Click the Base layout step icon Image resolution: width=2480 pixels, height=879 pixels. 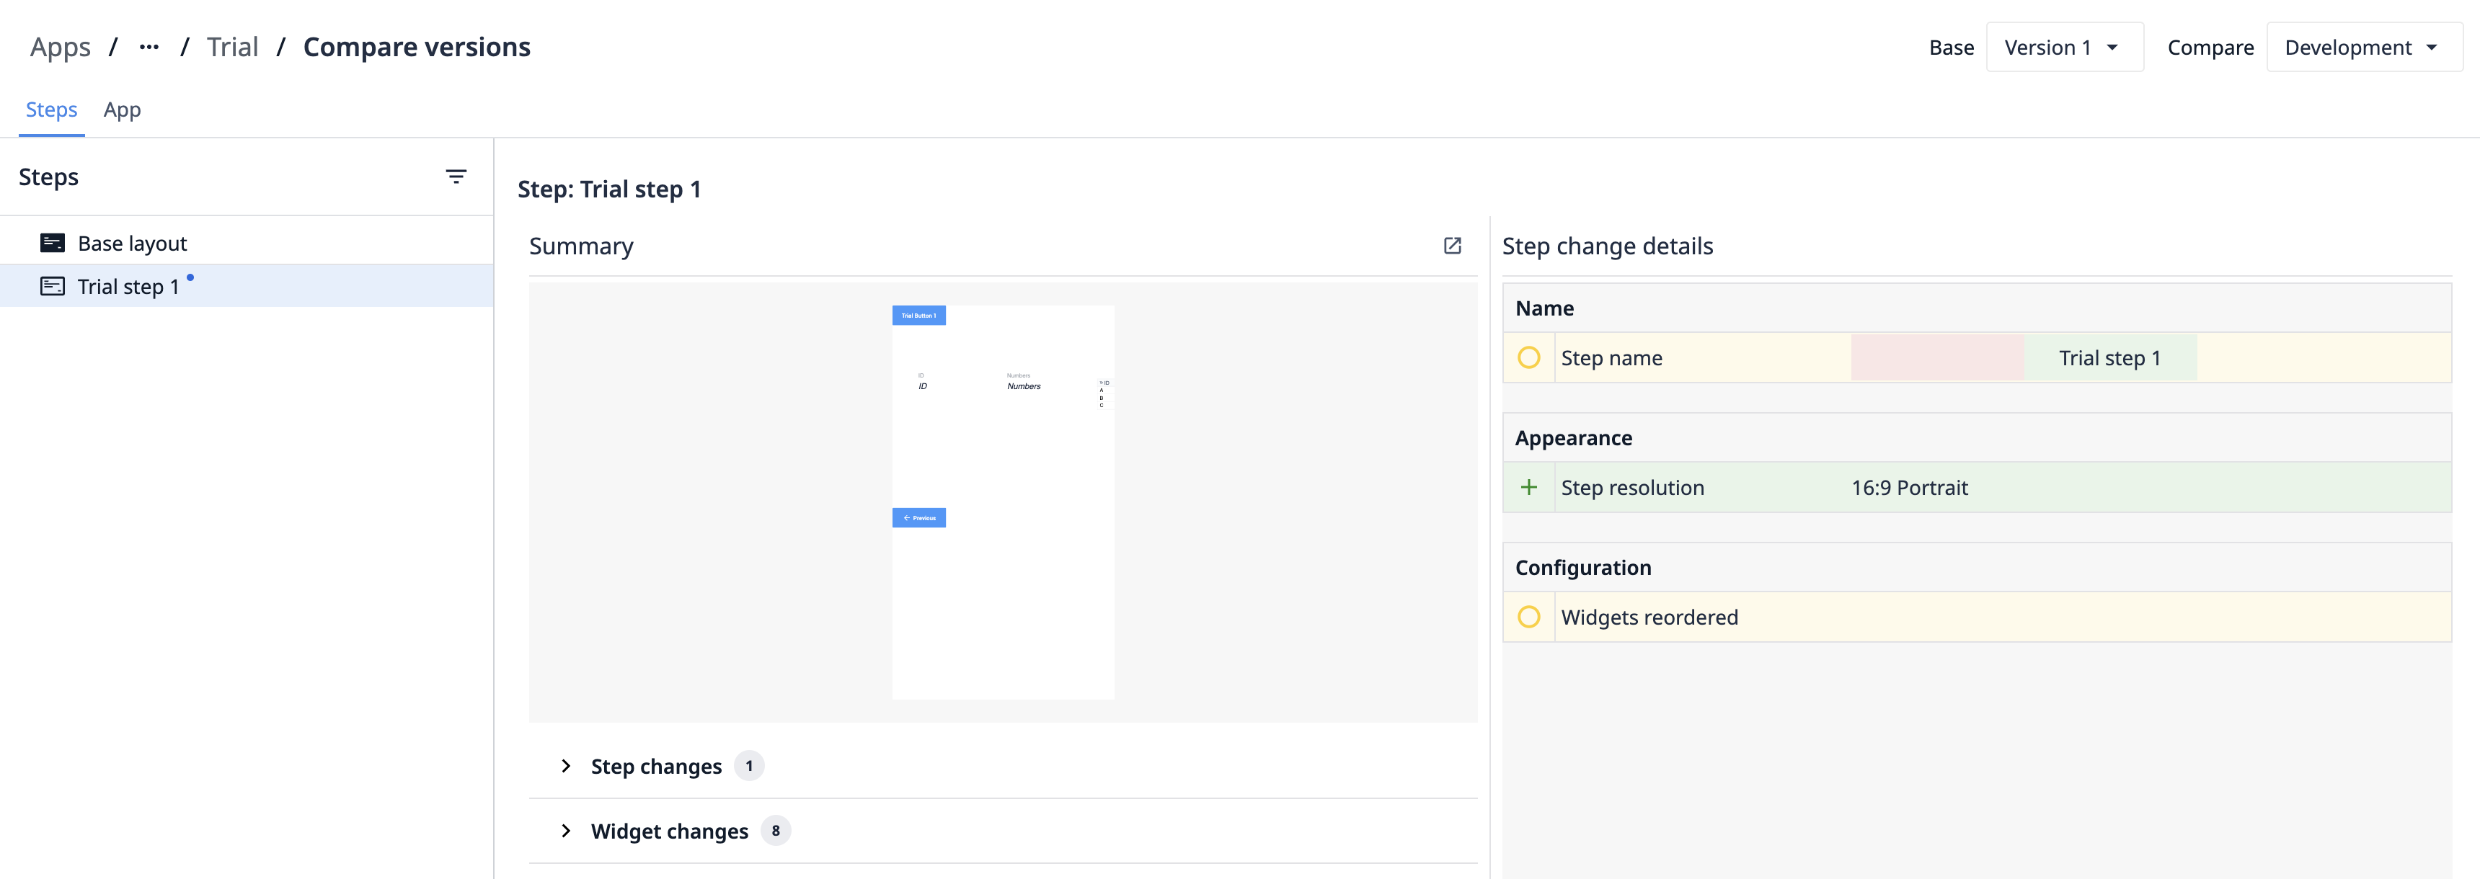pos(53,244)
